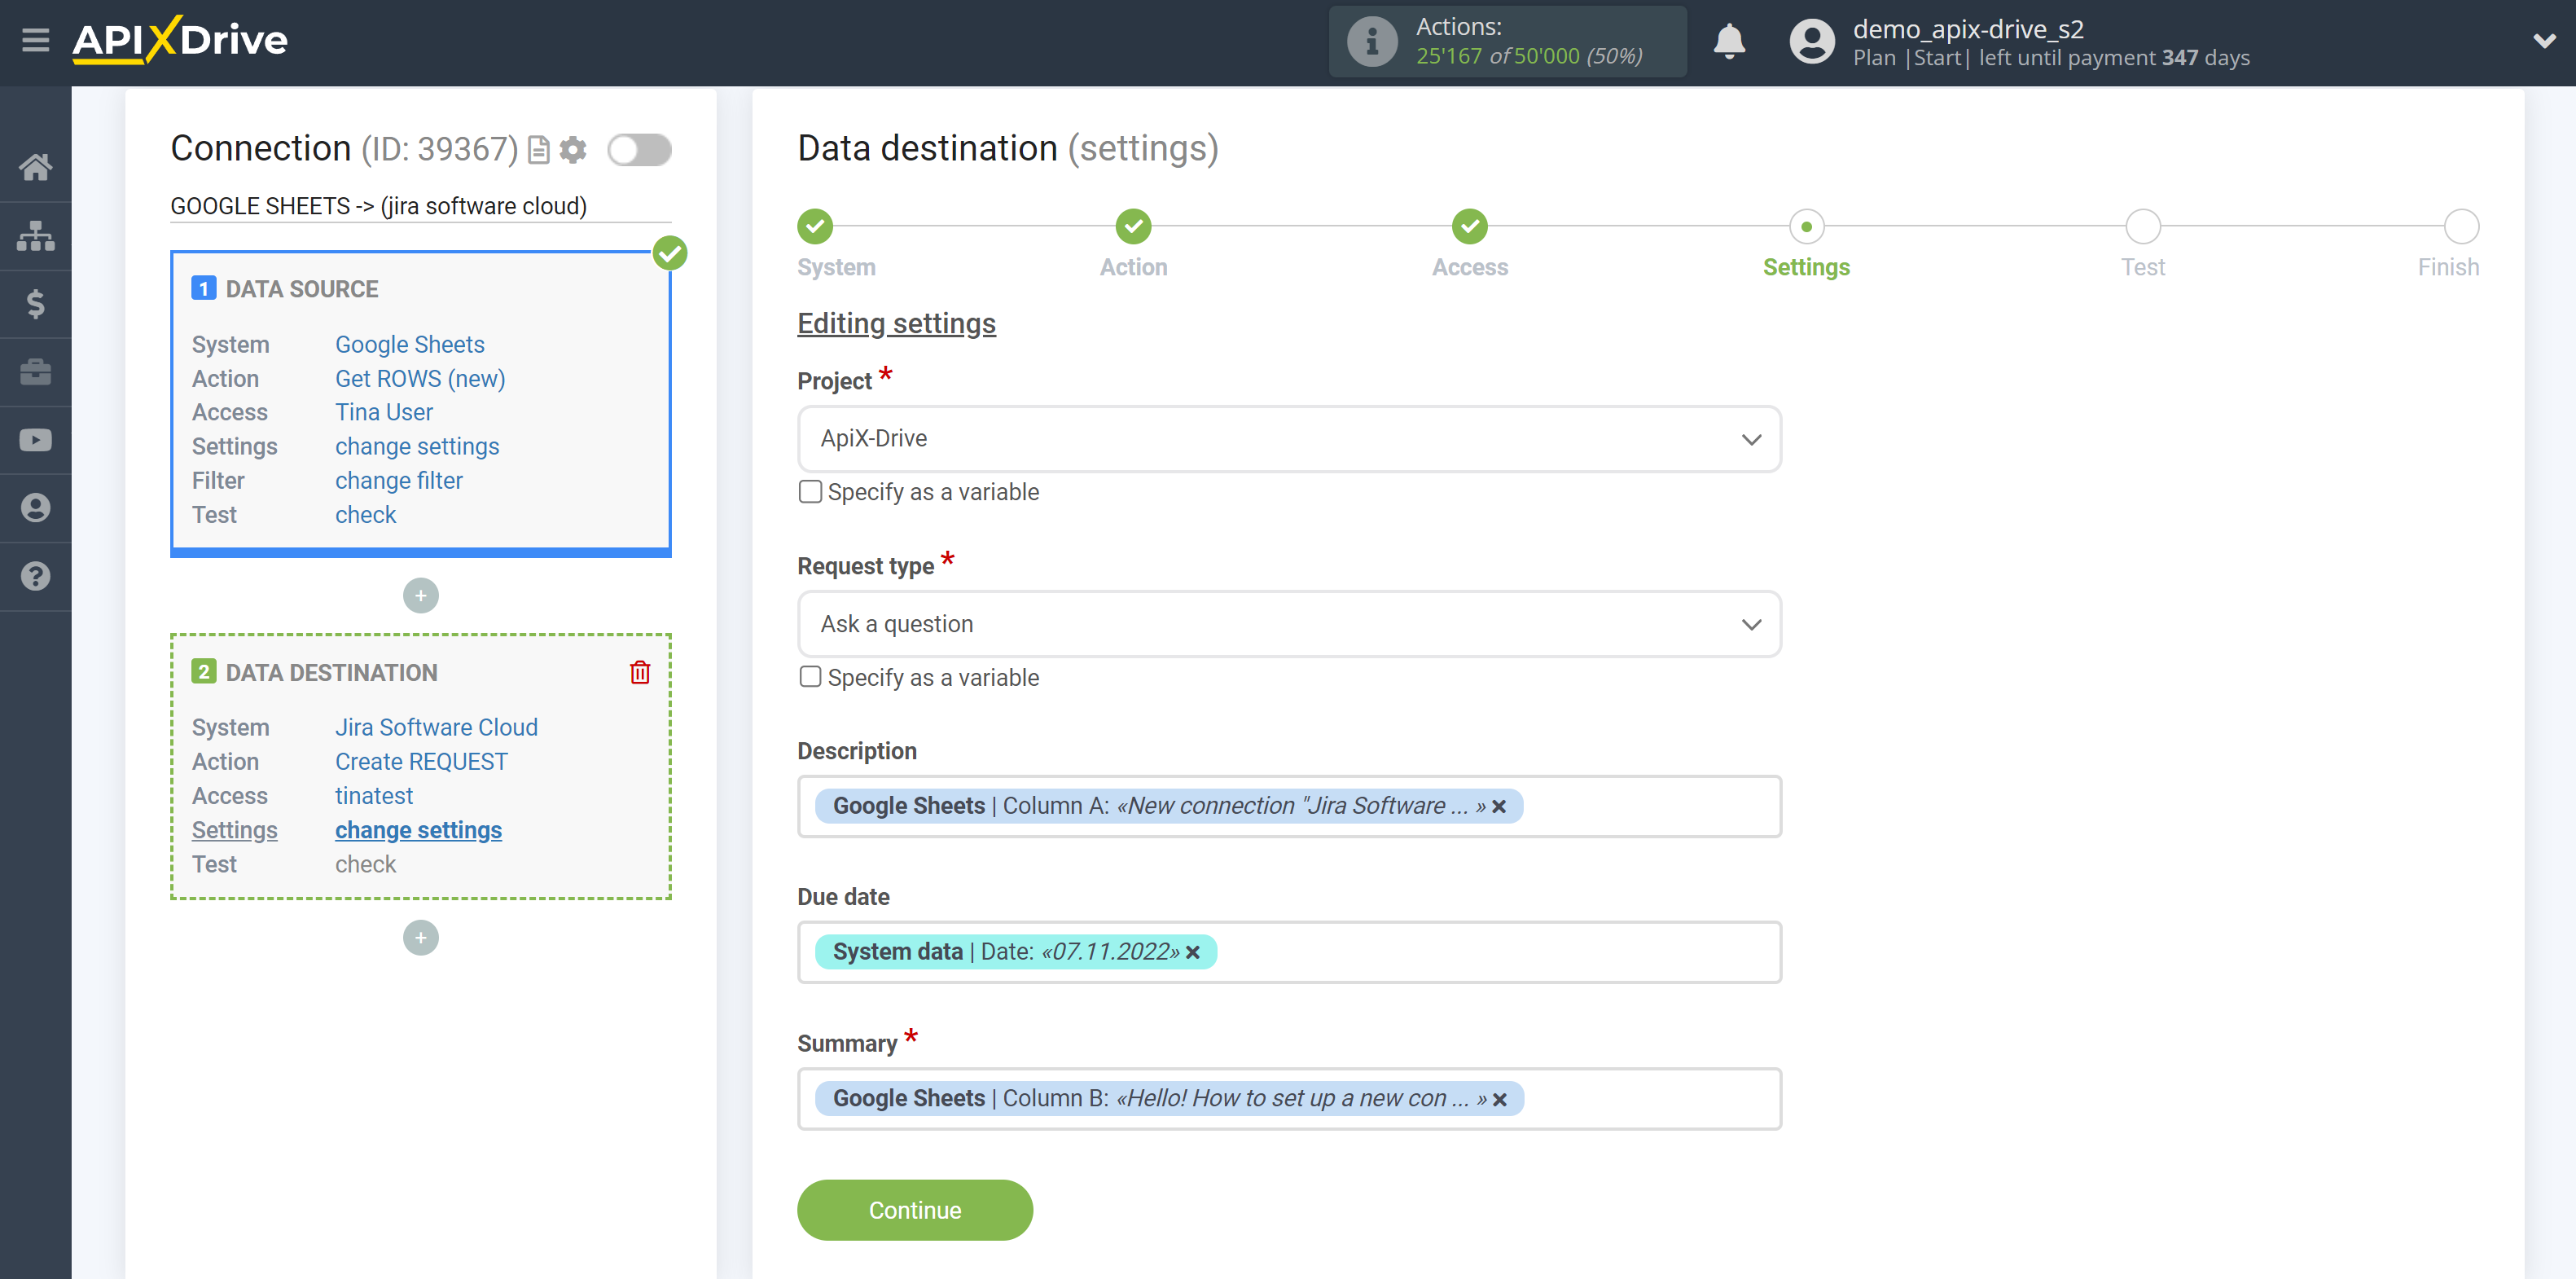Expand the Request type dropdown
Viewport: 2576px width, 1279px height.
1288,625
